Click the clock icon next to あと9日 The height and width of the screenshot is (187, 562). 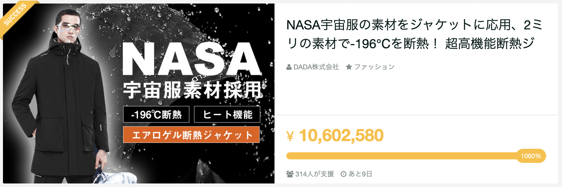[x=344, y=173]
